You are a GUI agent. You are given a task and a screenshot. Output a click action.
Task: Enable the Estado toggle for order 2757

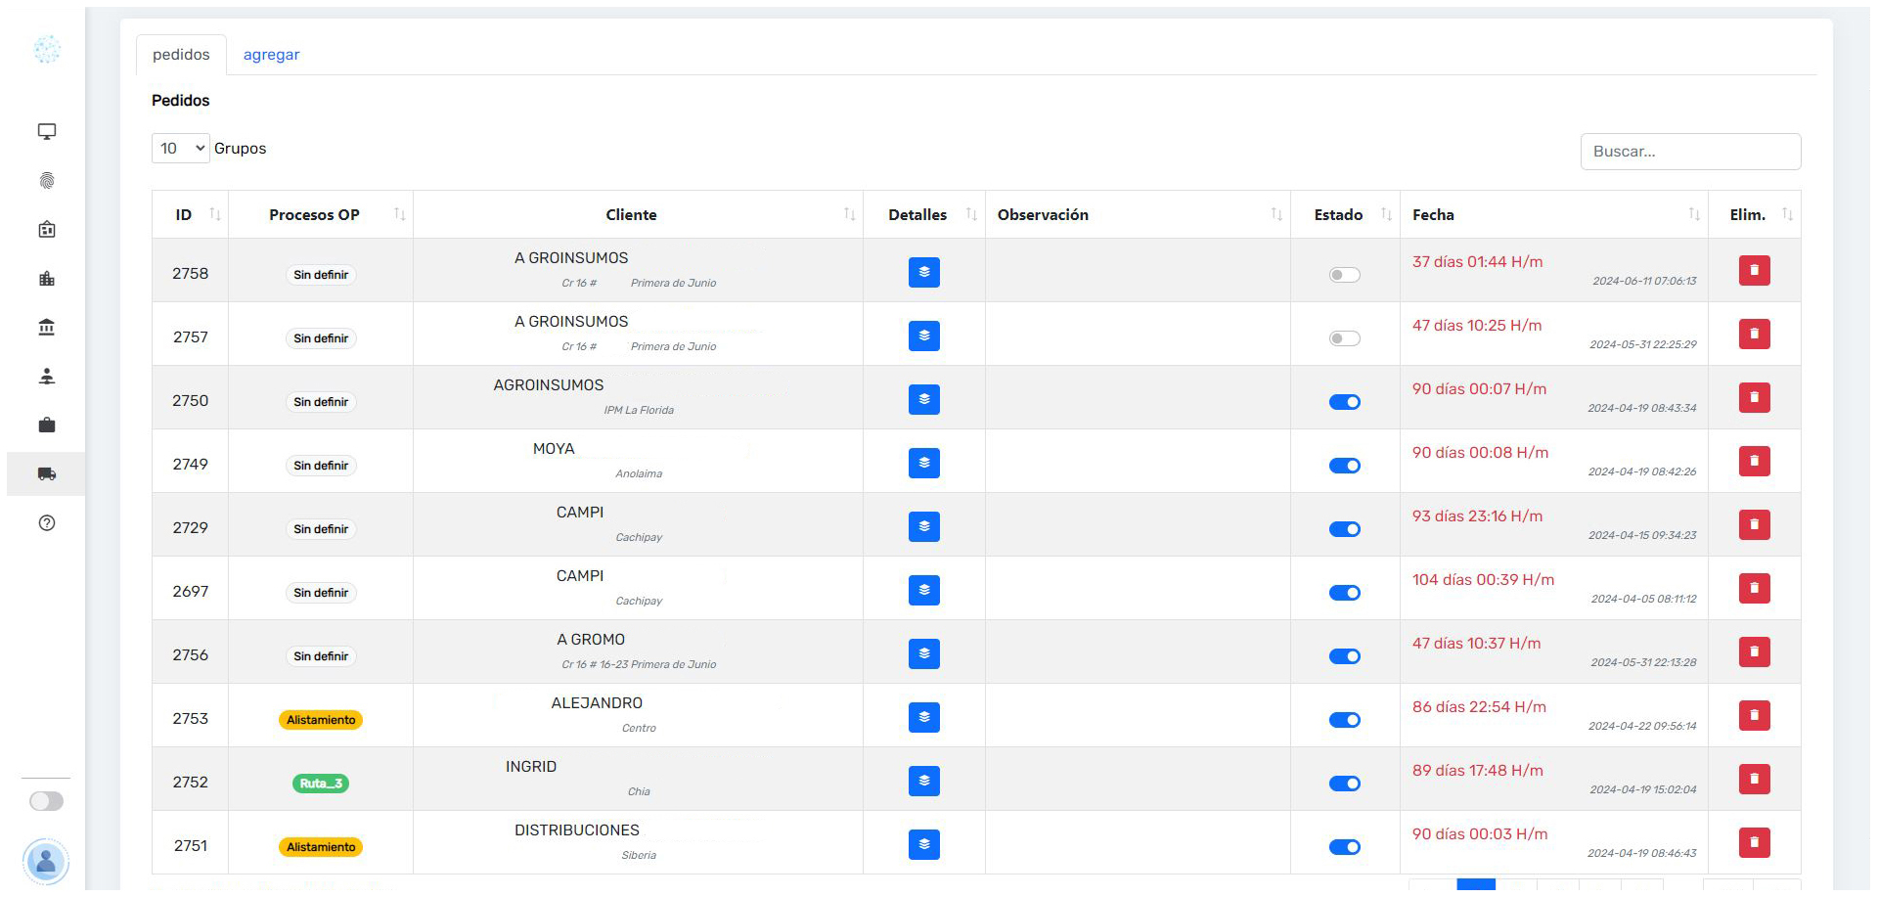pos(1344,338)
